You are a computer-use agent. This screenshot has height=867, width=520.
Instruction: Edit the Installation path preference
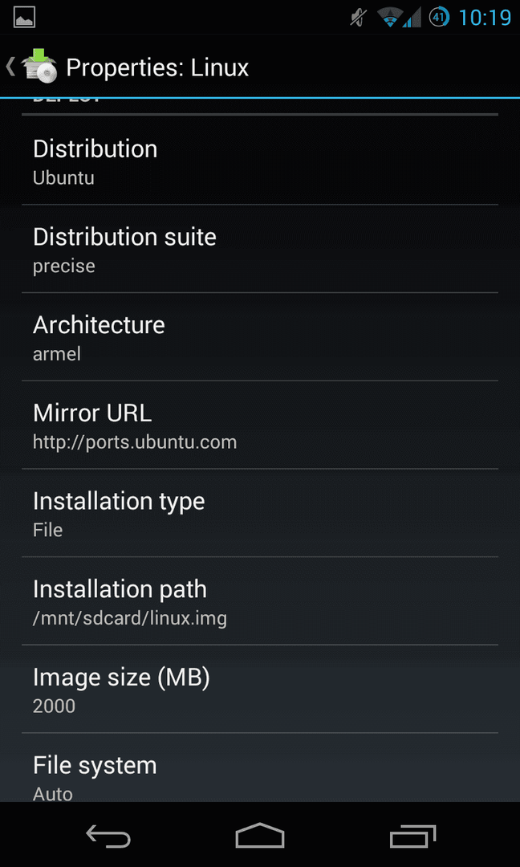[260, 601]
